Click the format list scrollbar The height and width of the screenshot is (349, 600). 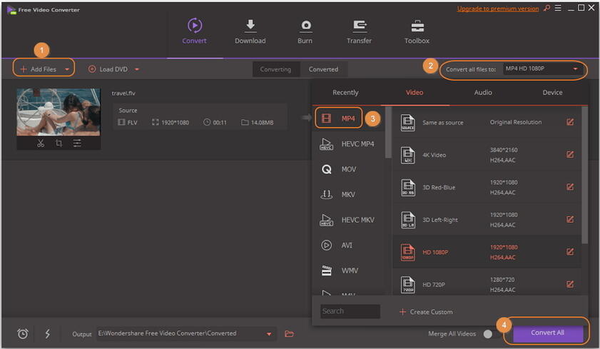388,133
